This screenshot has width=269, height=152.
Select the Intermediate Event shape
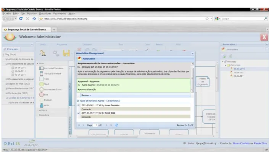(50, 89)
